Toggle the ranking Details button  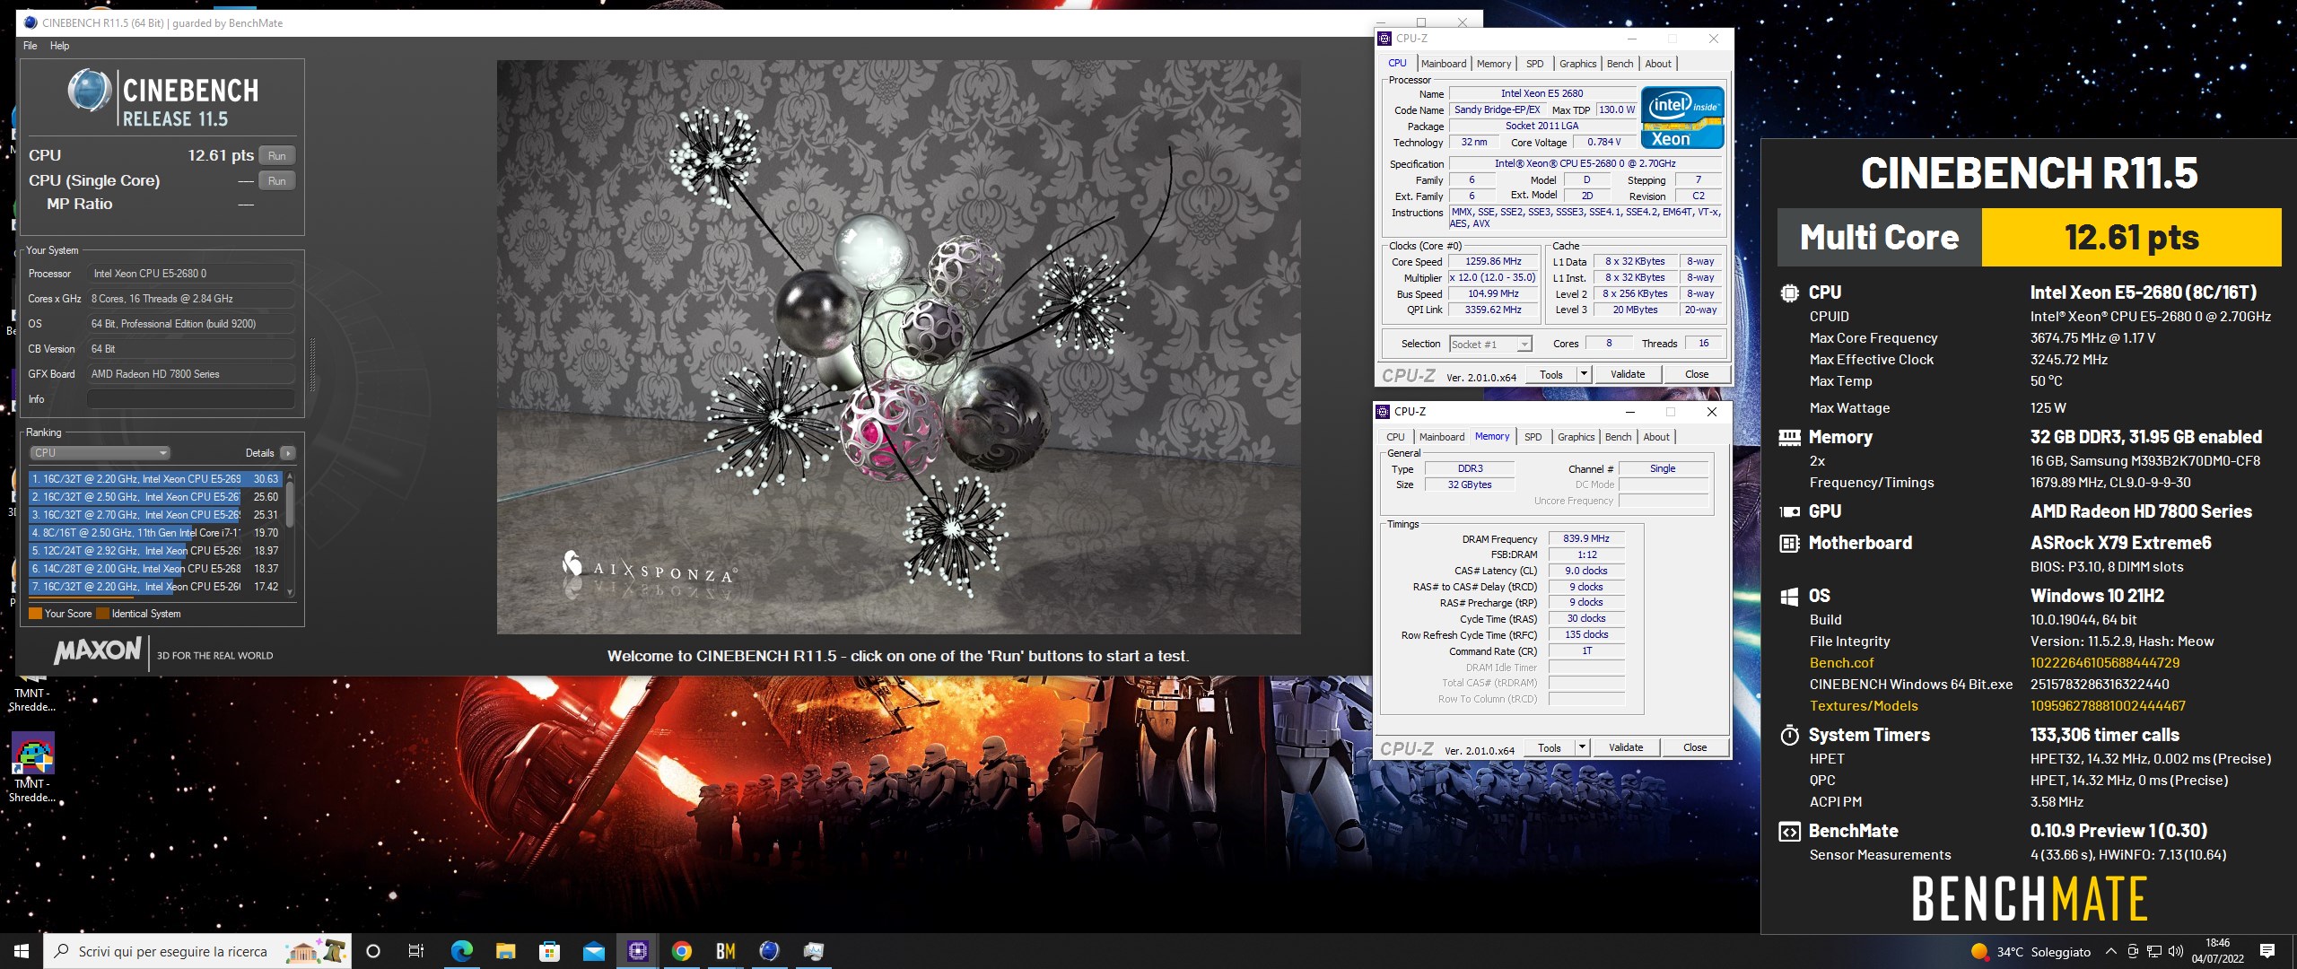pyautogui.click(x=287, y=452)
